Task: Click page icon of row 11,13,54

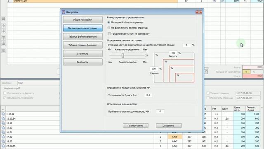Action: (3, 118)
